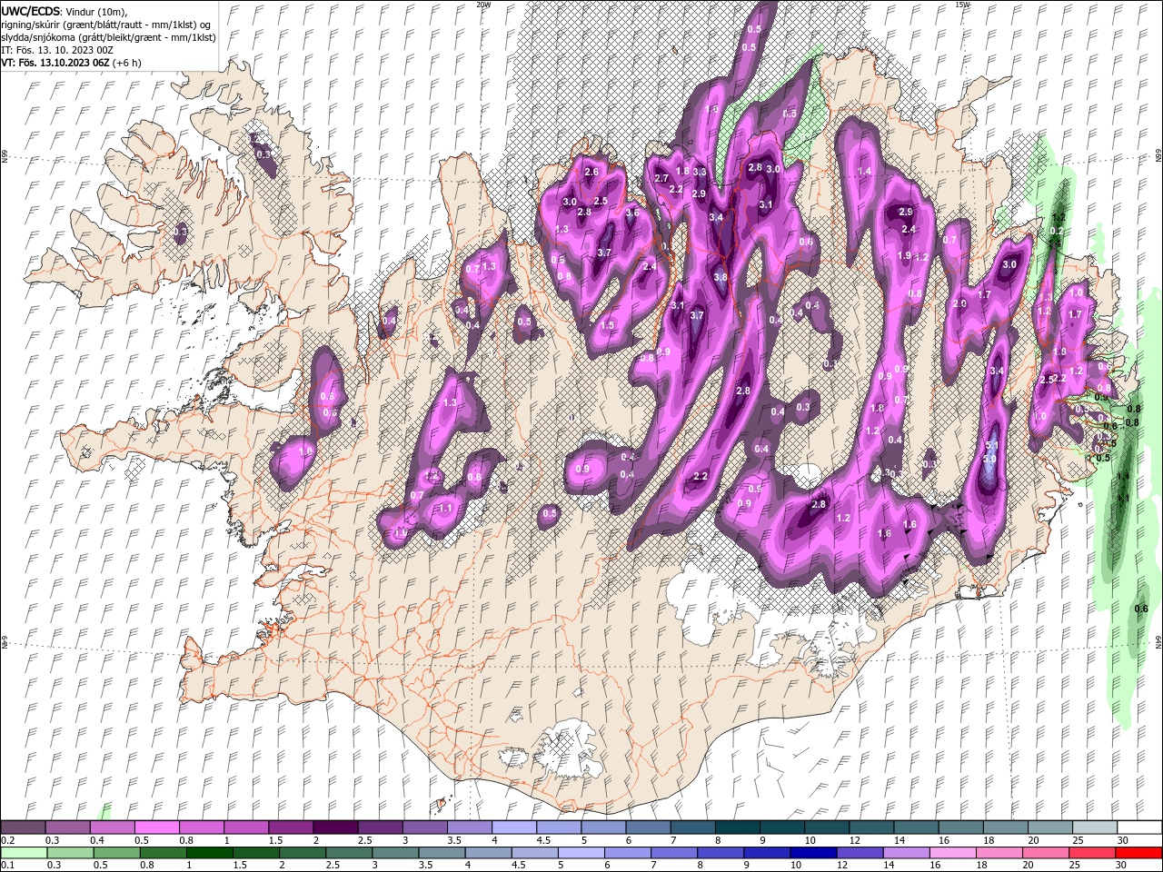Image resolution: width=1163 pixels, height=872 pixels.
Task: Select the initial time line 'IT: Fös. 13. 10. 2023 00Z'
Action: point(55,50)
